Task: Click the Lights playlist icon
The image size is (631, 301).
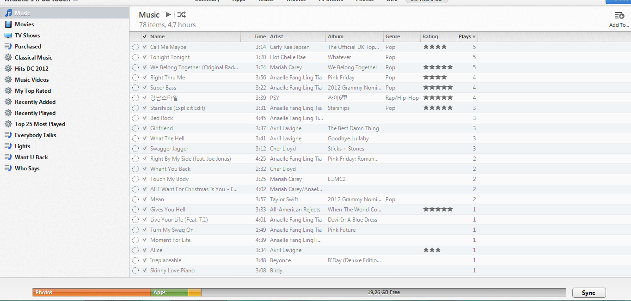Action: click(x=8, y=146)
